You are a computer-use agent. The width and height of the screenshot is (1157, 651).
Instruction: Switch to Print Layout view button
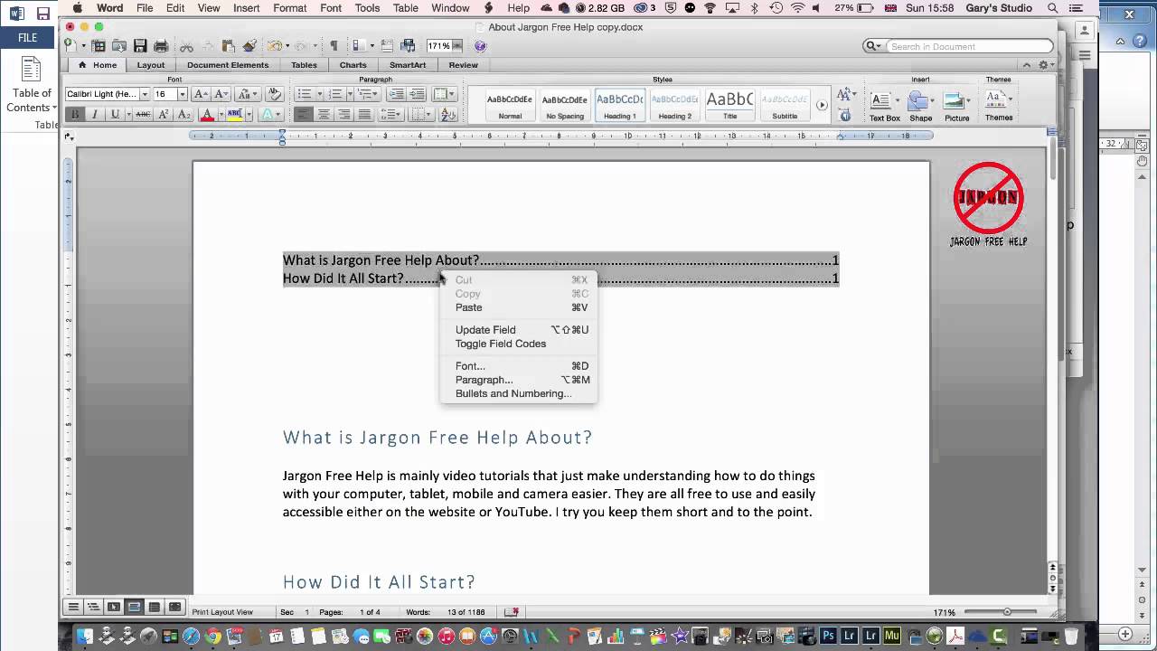[134, 607]
